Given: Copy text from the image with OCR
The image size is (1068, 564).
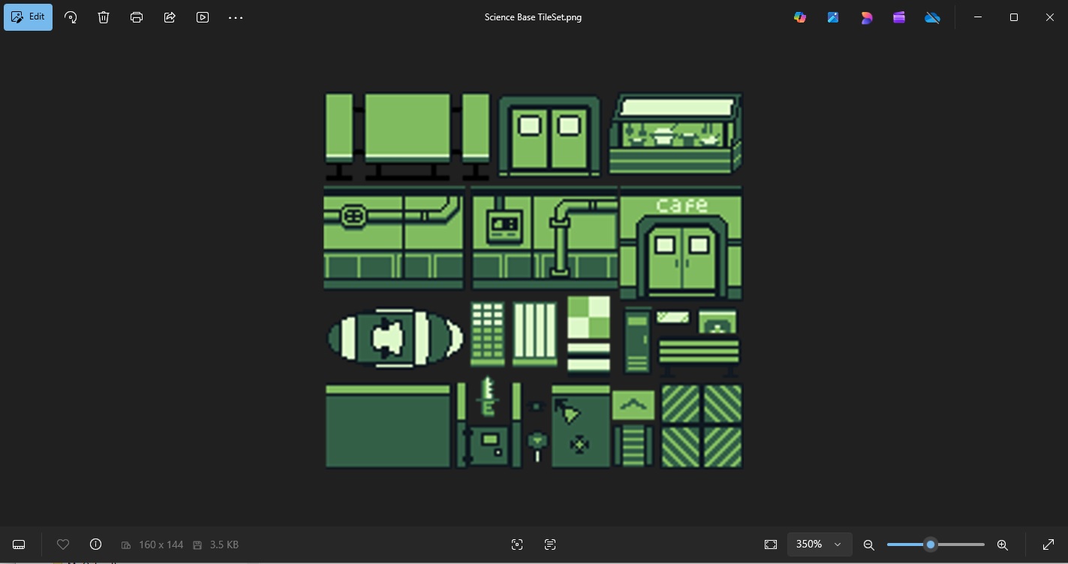Looking at the screenshot, I should click(x=550, y=544).
